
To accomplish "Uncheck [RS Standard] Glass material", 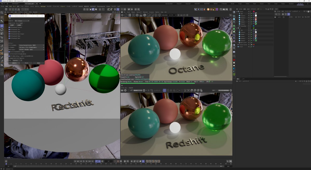I will 9,32.
